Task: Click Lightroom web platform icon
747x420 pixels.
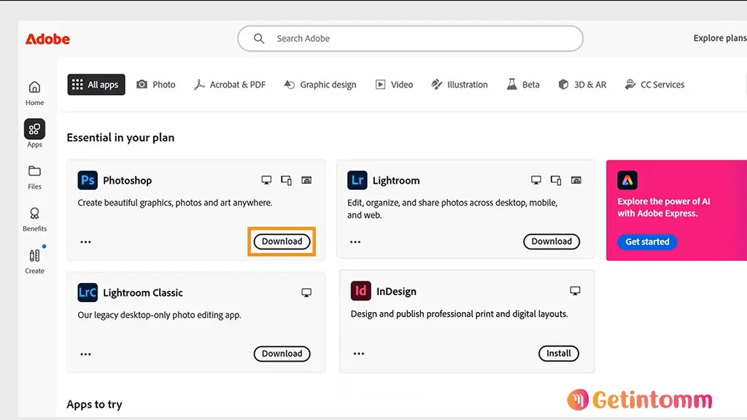Action: 576,180
